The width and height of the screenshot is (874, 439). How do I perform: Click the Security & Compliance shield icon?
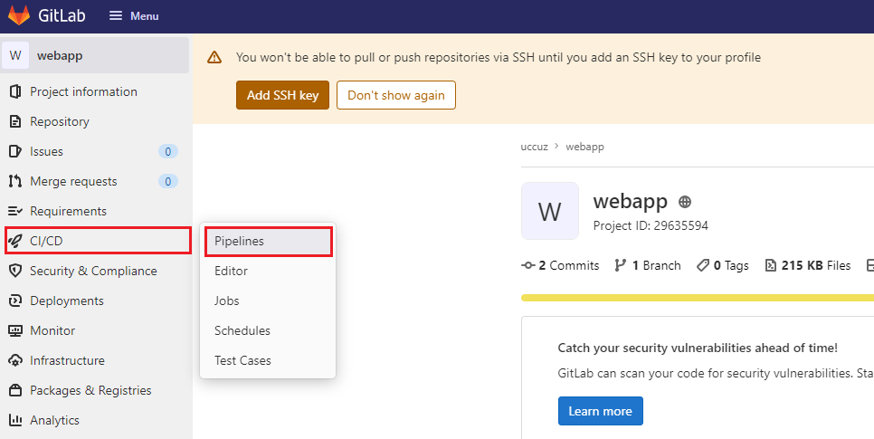14,271
